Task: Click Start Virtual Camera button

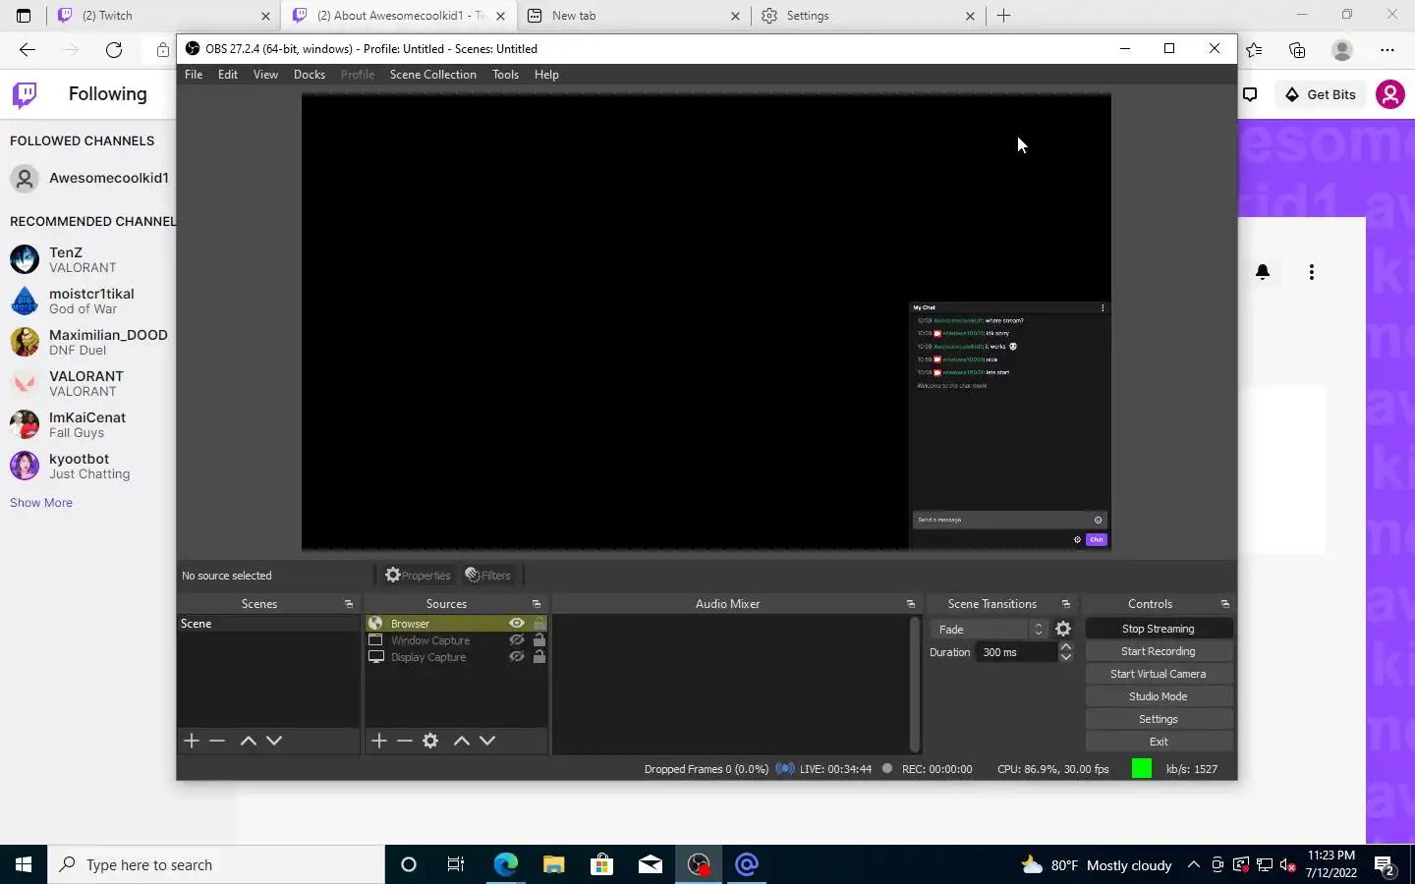Action: (x=1159, y=674)
